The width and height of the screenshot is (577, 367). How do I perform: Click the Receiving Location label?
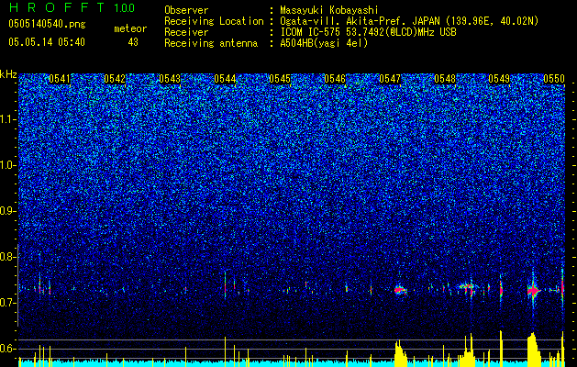click(214, 21)
